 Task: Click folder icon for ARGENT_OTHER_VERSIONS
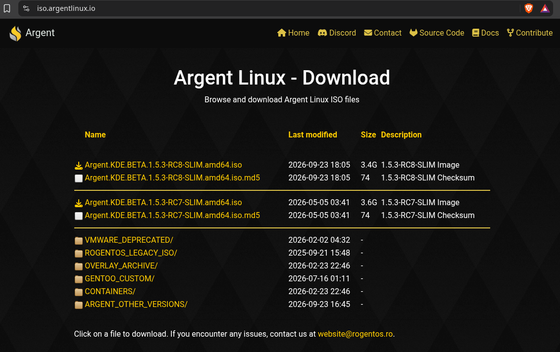(x=79, y=305)
